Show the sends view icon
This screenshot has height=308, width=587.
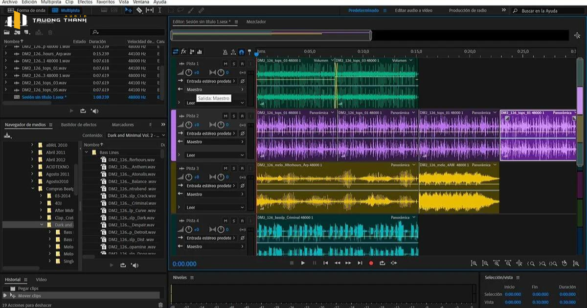[192, 51]
